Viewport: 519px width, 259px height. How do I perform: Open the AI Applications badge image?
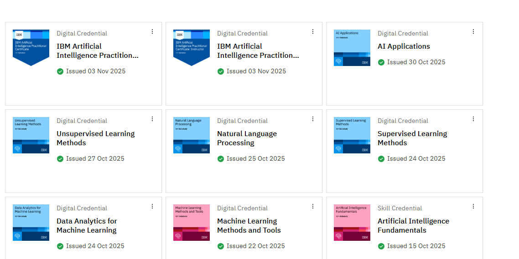352,48
